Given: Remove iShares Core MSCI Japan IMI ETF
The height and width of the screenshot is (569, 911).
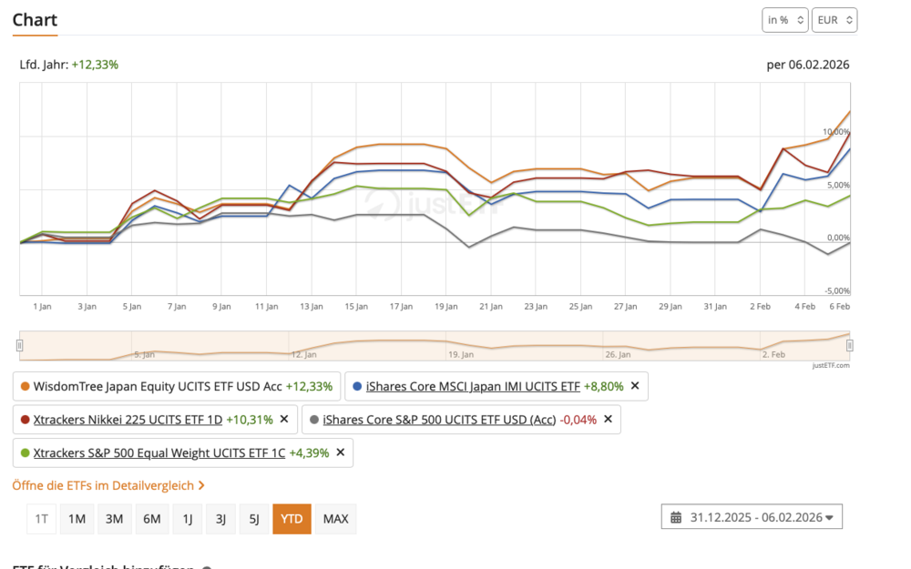Looking at the screenshot, I should click(x=635, y=386).
